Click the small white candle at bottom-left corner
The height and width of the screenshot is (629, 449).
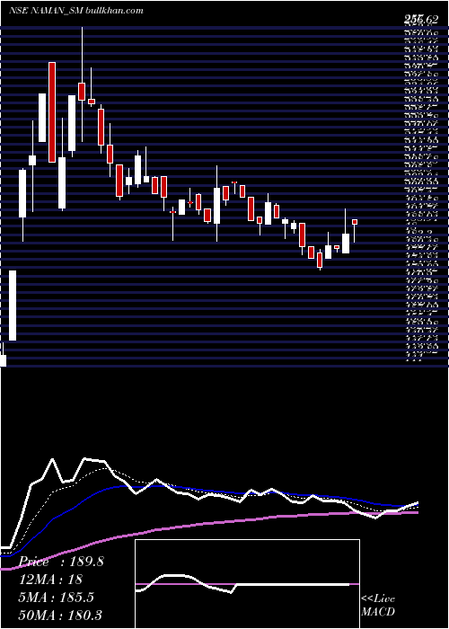(4, 360)
